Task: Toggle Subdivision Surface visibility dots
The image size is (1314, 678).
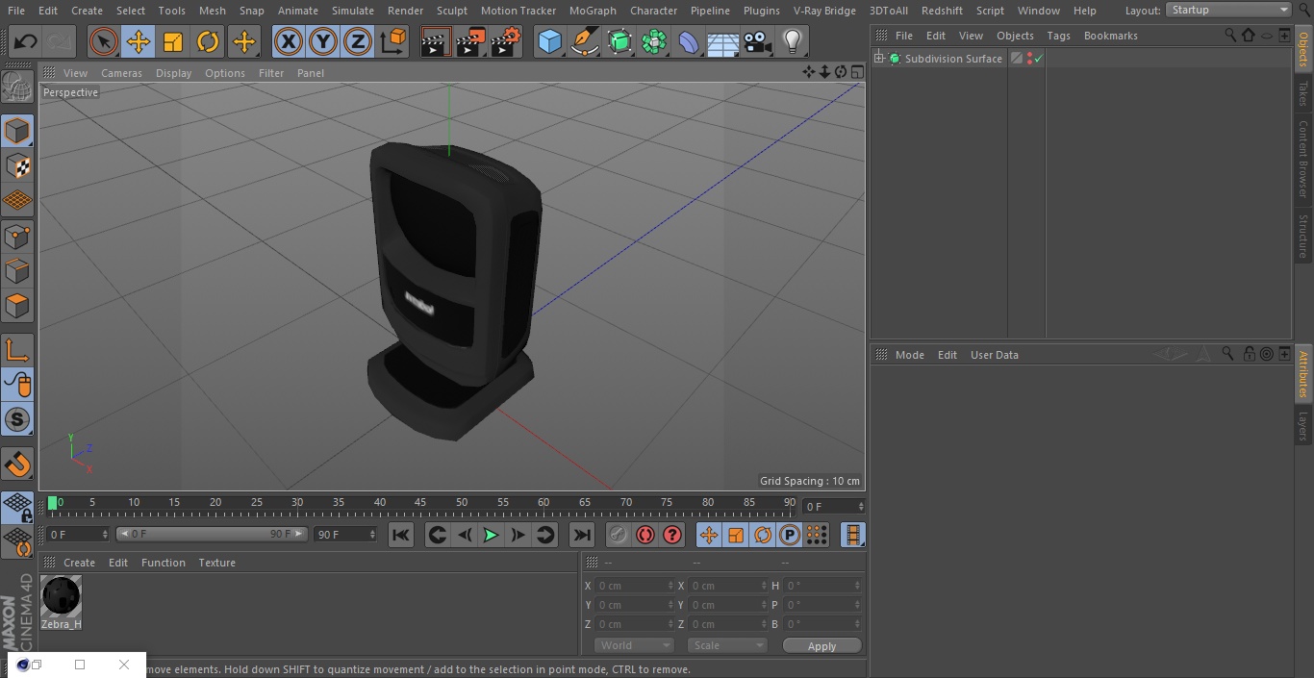Action: tap(1029, 59)
